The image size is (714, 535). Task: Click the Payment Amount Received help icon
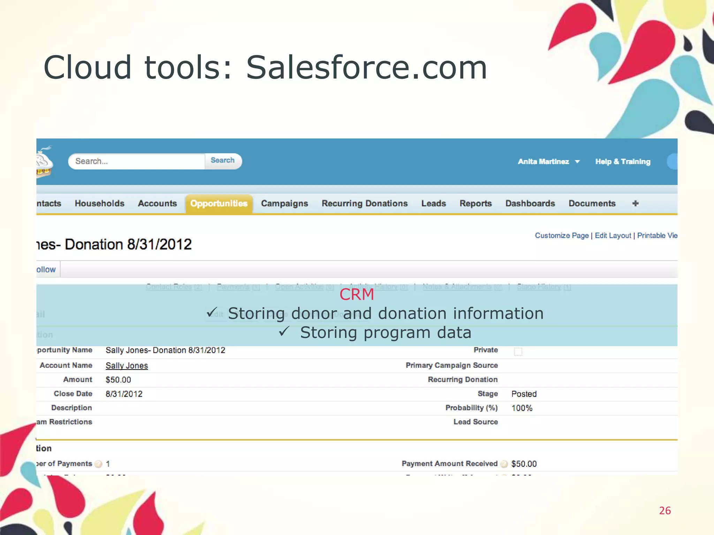[x=504, y=464]
